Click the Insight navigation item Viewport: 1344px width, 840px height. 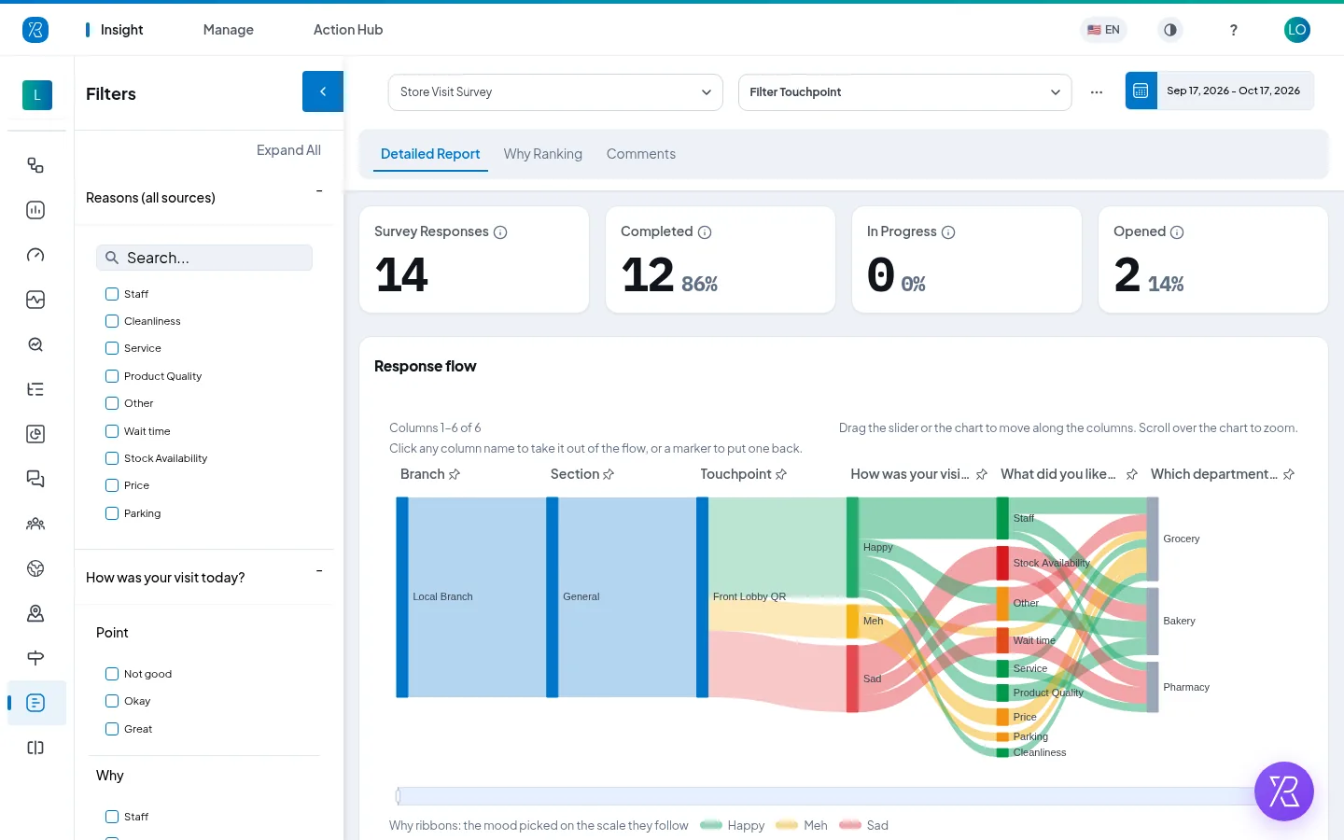(x=122, y=30)
